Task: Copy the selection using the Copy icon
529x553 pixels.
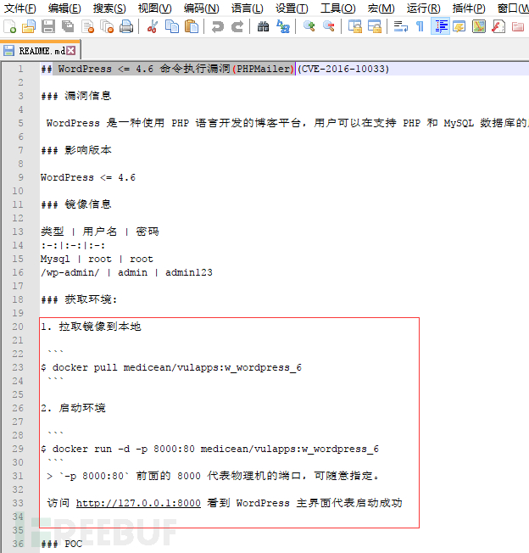Action: pyautogui.click(x=172, y=26)
